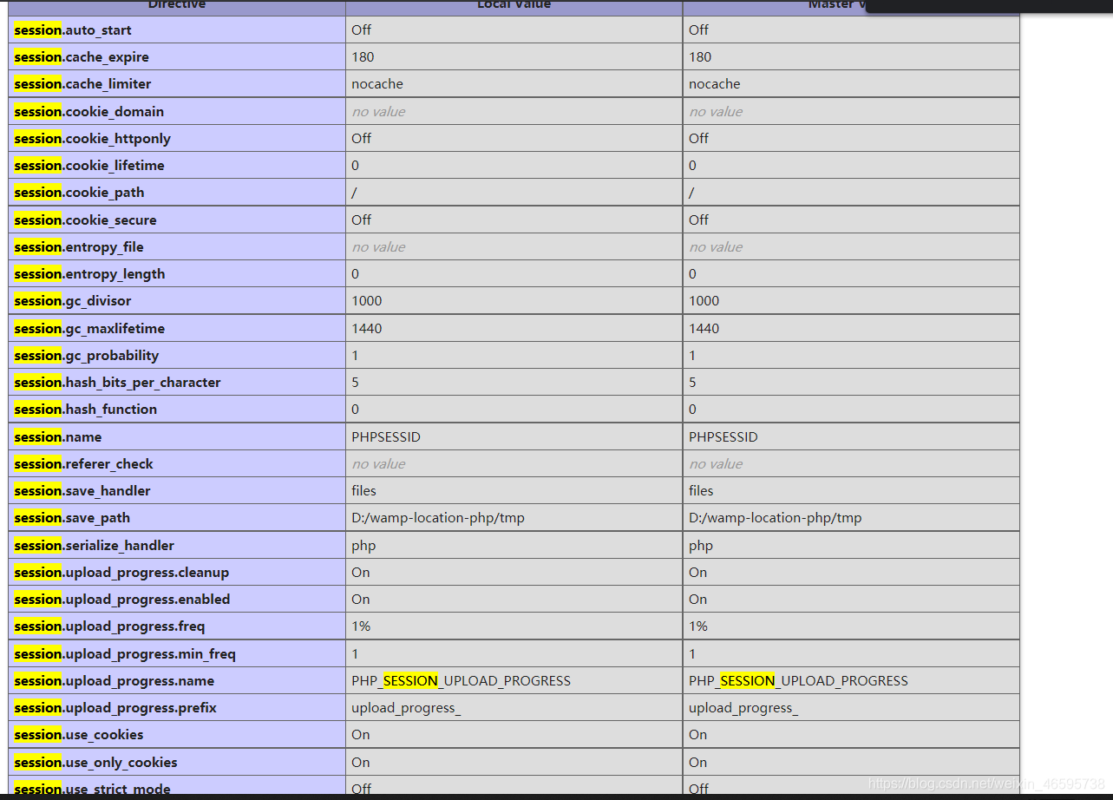Select session.gc_maxlifetime directive name
Screen dimensions: 1113x800
[x=89, y=329]
